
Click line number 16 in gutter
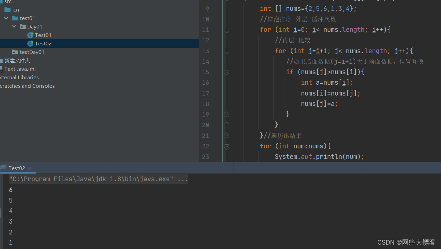[205, 83]
